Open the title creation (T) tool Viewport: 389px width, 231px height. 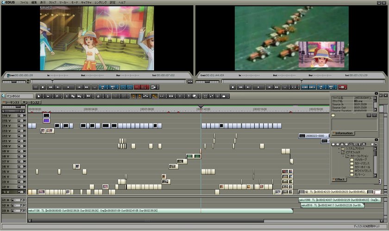180,96
